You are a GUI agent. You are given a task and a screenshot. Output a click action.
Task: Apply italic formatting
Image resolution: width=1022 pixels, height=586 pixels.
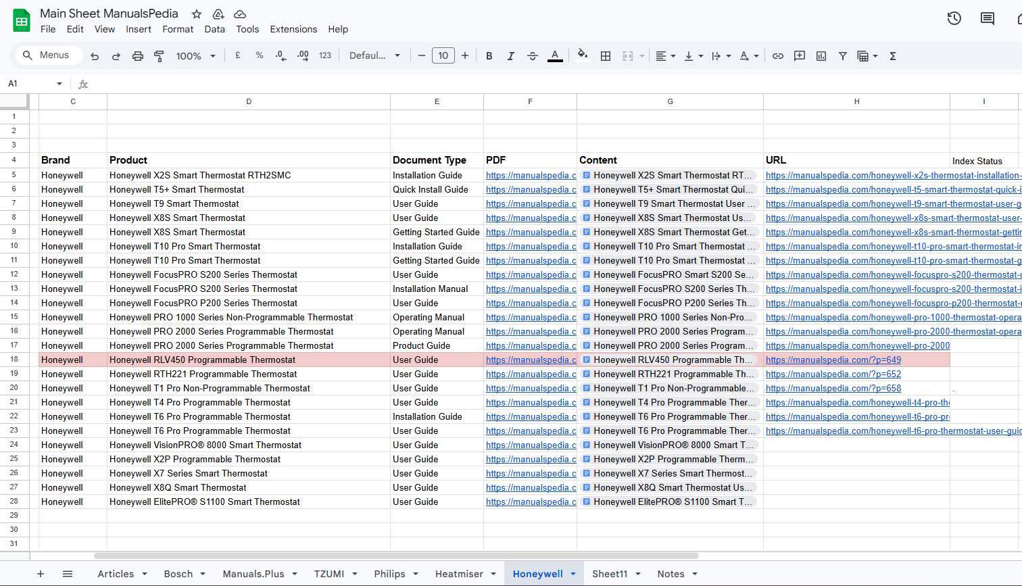click(511, 56)
